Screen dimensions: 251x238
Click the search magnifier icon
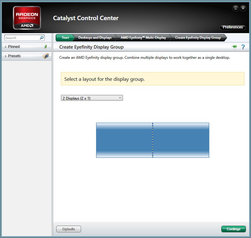[42, 38]
